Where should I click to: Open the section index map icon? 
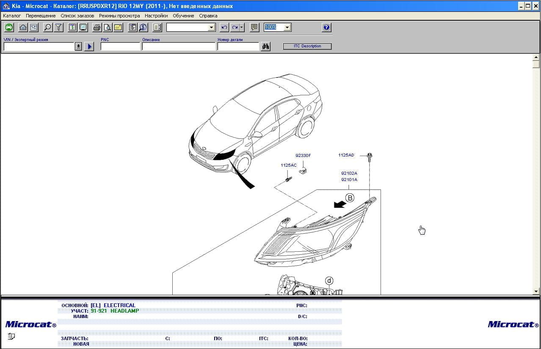[x=33, y=27]
